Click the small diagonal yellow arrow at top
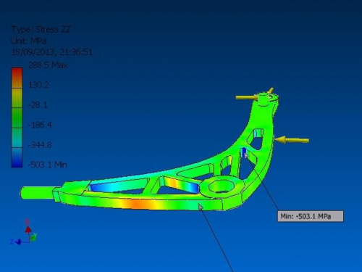This screenshot has width=362, height=272. coord(271,90)
